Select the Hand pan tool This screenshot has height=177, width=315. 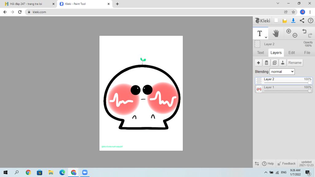point(276,33)
